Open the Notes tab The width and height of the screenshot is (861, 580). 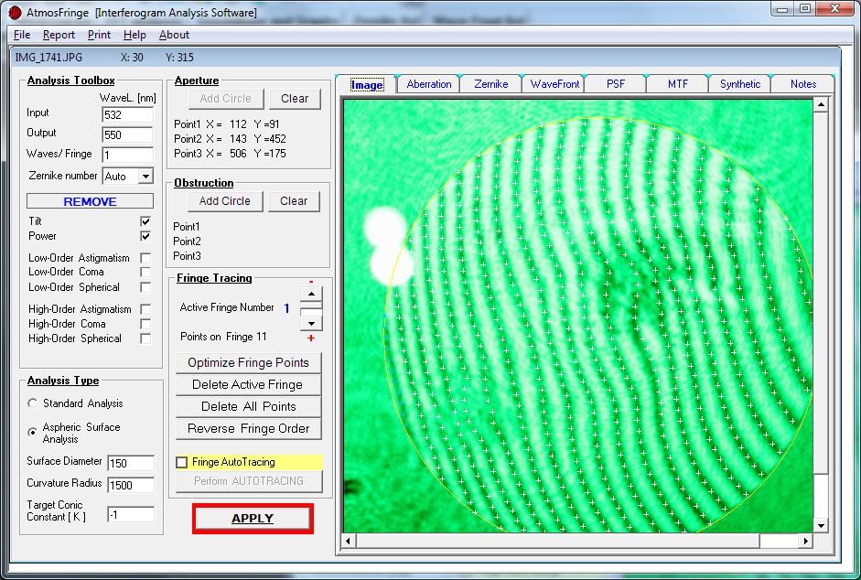[x=803, y=84]
